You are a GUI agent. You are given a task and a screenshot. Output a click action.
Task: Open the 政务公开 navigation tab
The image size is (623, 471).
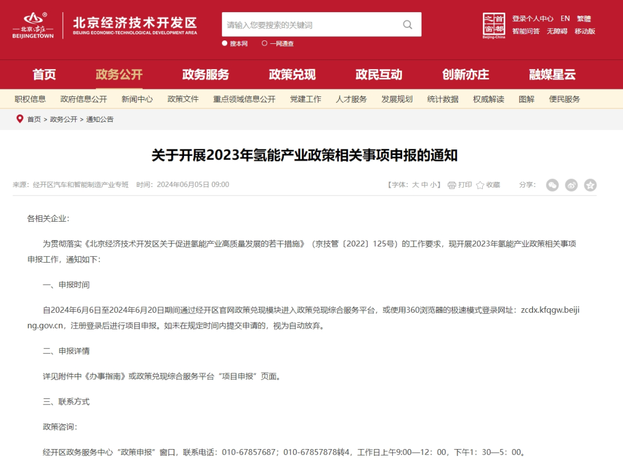(x=119, y=74)
